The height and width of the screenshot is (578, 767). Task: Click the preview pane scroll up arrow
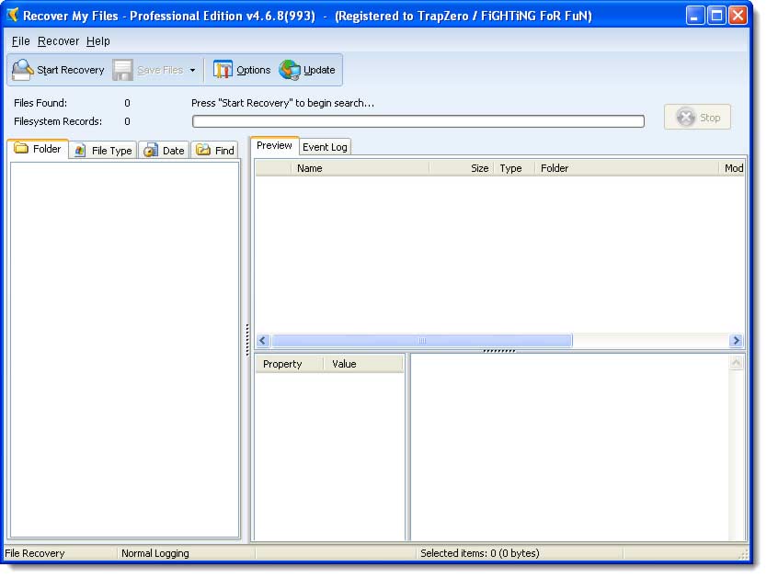pos(736,362)
